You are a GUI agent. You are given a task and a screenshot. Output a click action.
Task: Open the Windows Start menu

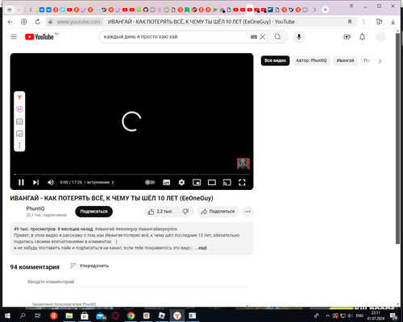pyautogui.click(x=7, y=316)
